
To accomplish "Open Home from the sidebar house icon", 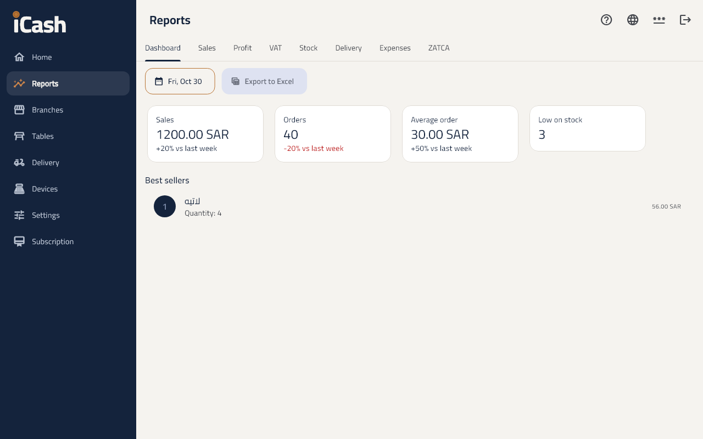I will [19, 57].
